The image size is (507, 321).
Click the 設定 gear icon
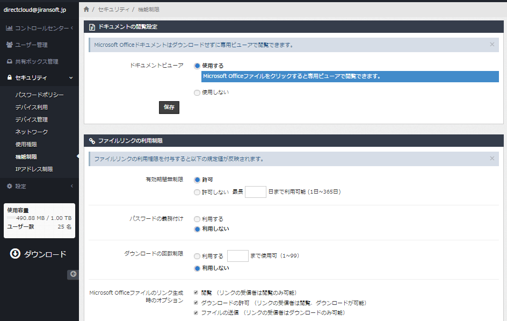click(x=9, y=186)
